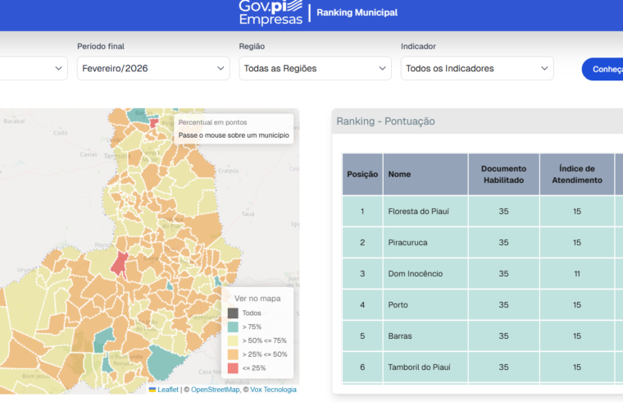The height and width of the screenshot is (402, 623).
Task: Open the Indicador dropdown
Action: click(x=477, y=69)
